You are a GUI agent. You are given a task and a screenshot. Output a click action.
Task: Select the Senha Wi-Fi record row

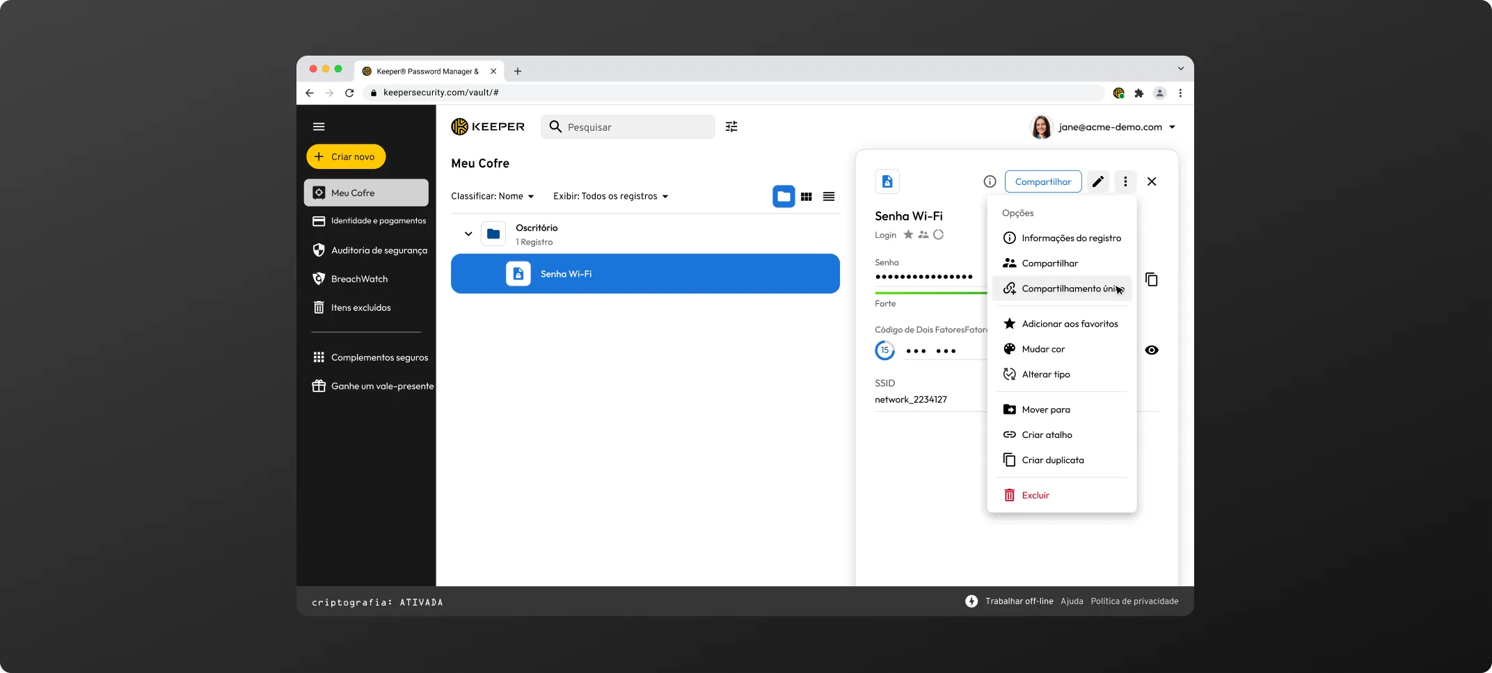coord(645,274)
